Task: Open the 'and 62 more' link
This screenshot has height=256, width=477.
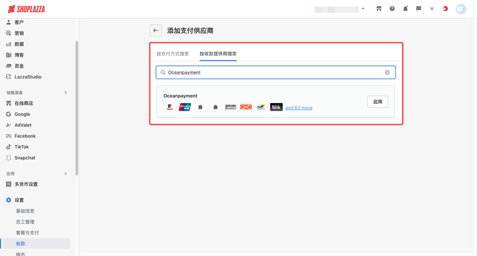Action: (x=299, y=108)
